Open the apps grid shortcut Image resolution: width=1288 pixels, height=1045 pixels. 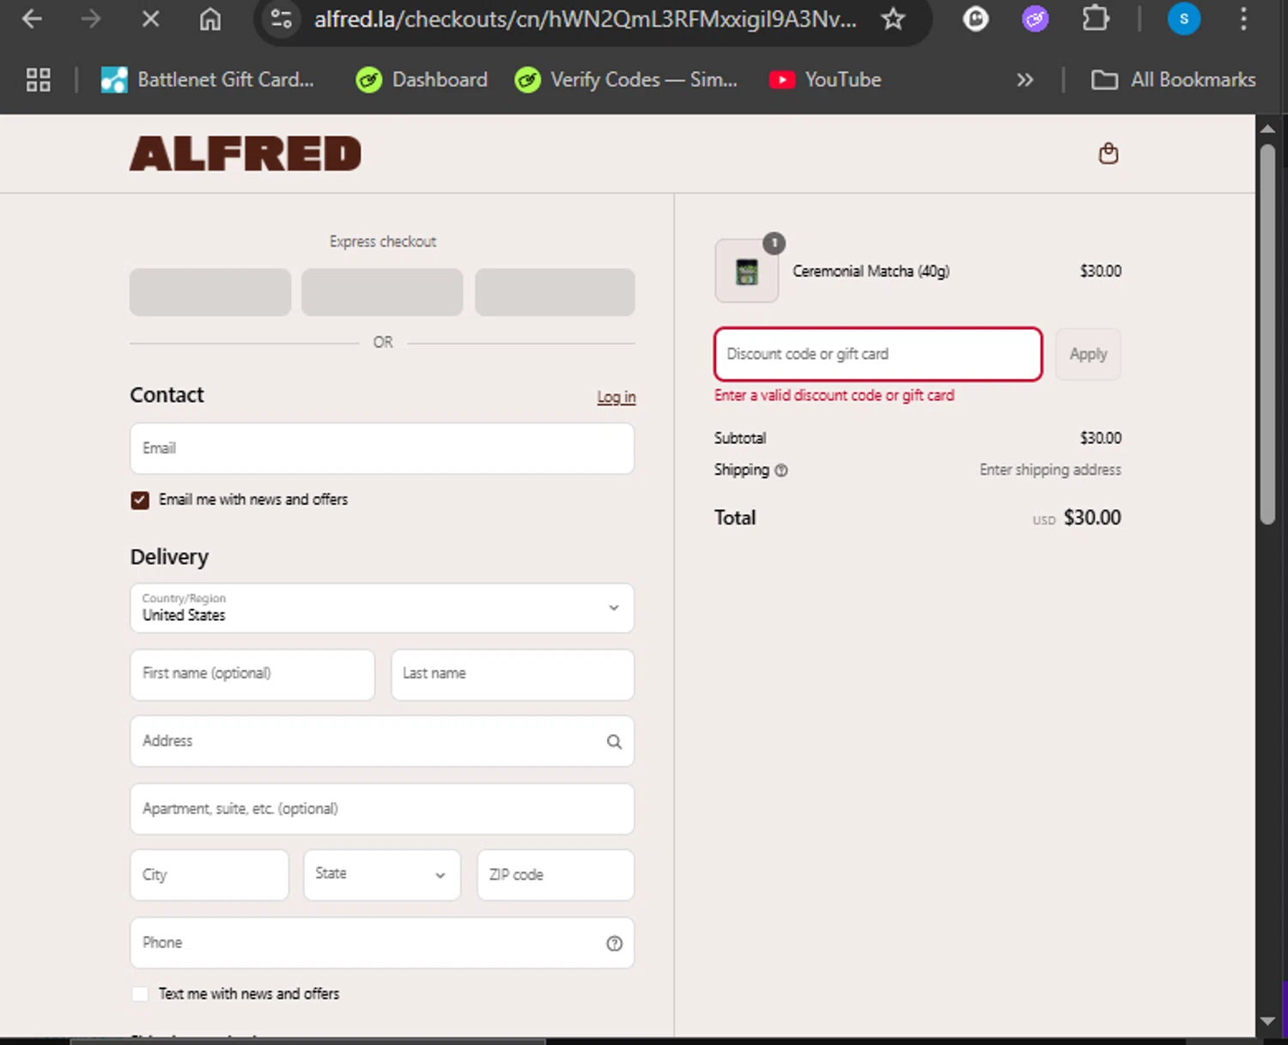[39, 80]
